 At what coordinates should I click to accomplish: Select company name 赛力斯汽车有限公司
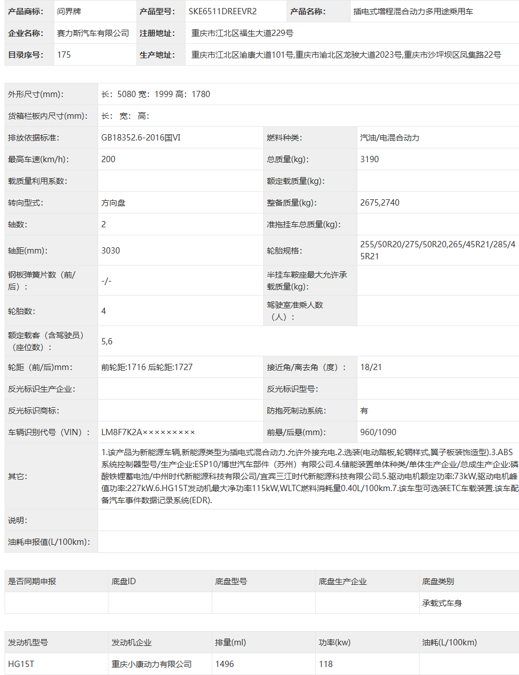pos(93,33)
